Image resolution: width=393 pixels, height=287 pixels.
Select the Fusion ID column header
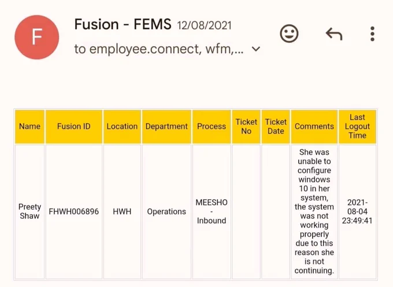click(x=74, y=126)
